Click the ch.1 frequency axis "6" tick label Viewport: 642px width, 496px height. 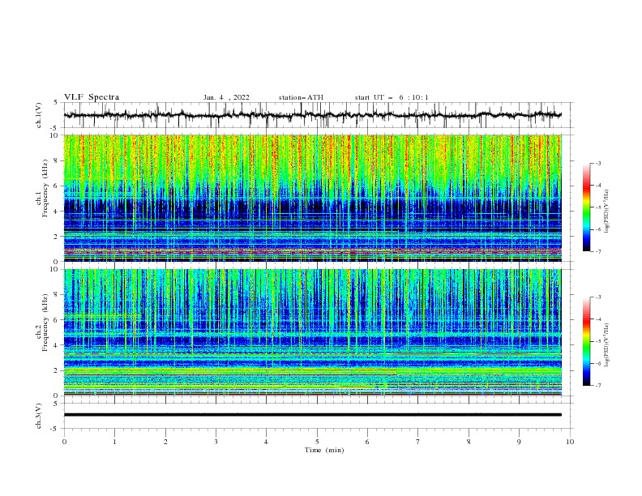[58, 186]
